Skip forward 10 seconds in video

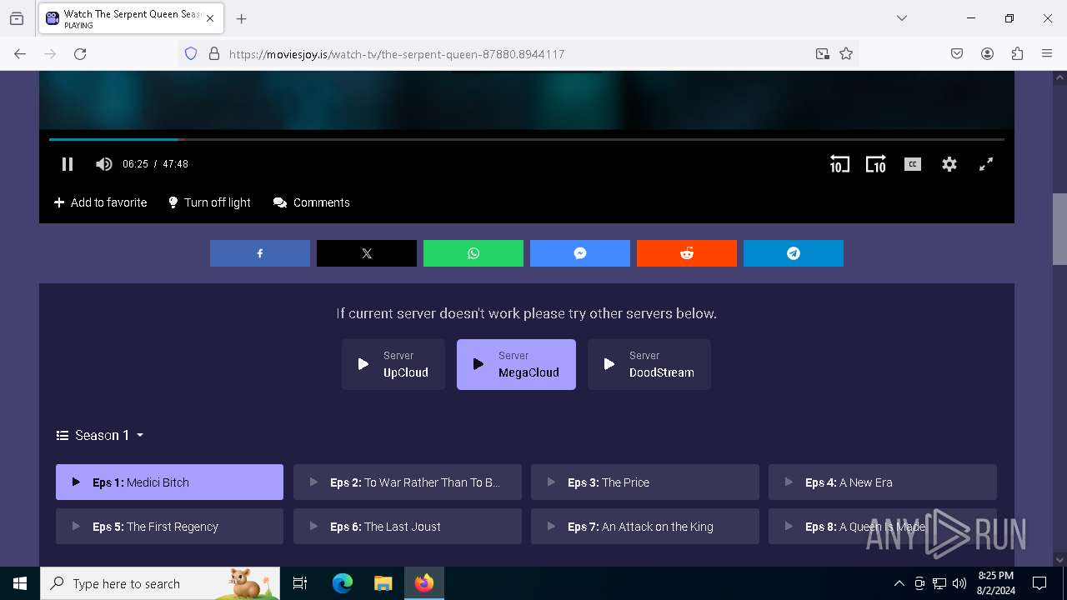pyautogui.click(x=875, y=164)
